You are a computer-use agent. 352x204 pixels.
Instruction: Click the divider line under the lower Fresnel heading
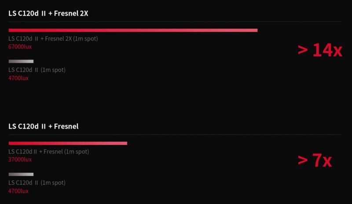176,134
